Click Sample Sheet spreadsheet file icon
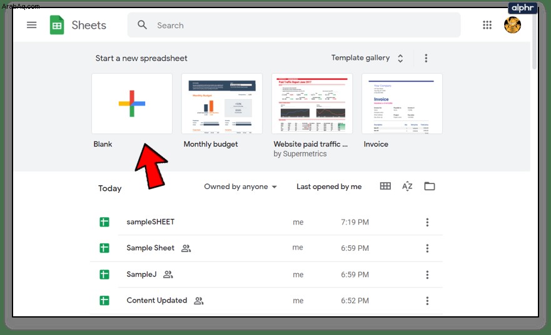This screenshot has width=551, height=335. click(104, 248)
